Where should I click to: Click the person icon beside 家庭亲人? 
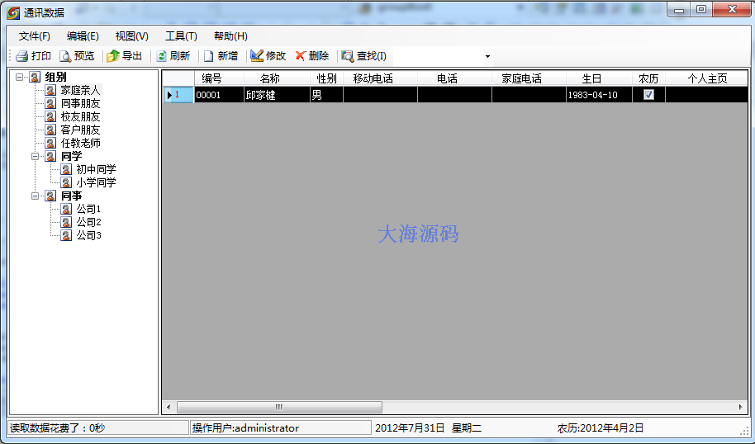tap(50, 90)
